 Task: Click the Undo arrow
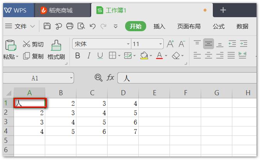click(92, 26)
